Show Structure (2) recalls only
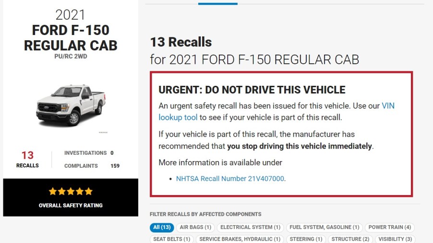This screenshot has height=243, width=433. pyautogui.click(x=349, y=239)
